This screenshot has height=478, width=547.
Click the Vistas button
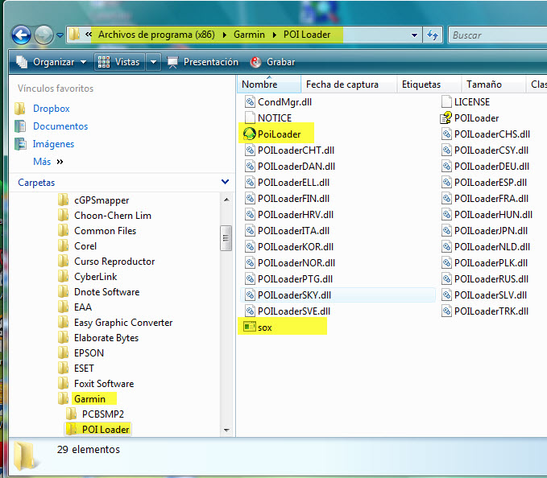(x=119, y=62)
